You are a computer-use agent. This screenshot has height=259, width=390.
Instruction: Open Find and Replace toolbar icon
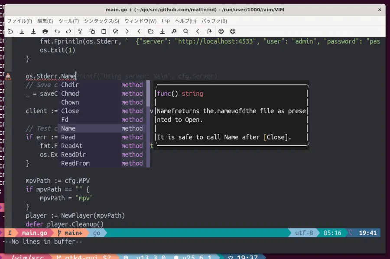click(115, 31)
